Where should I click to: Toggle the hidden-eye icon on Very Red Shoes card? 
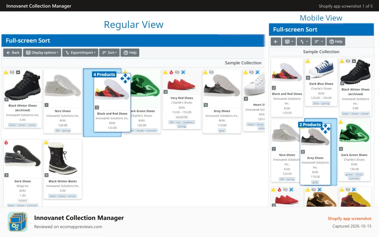tap(177, 72)
